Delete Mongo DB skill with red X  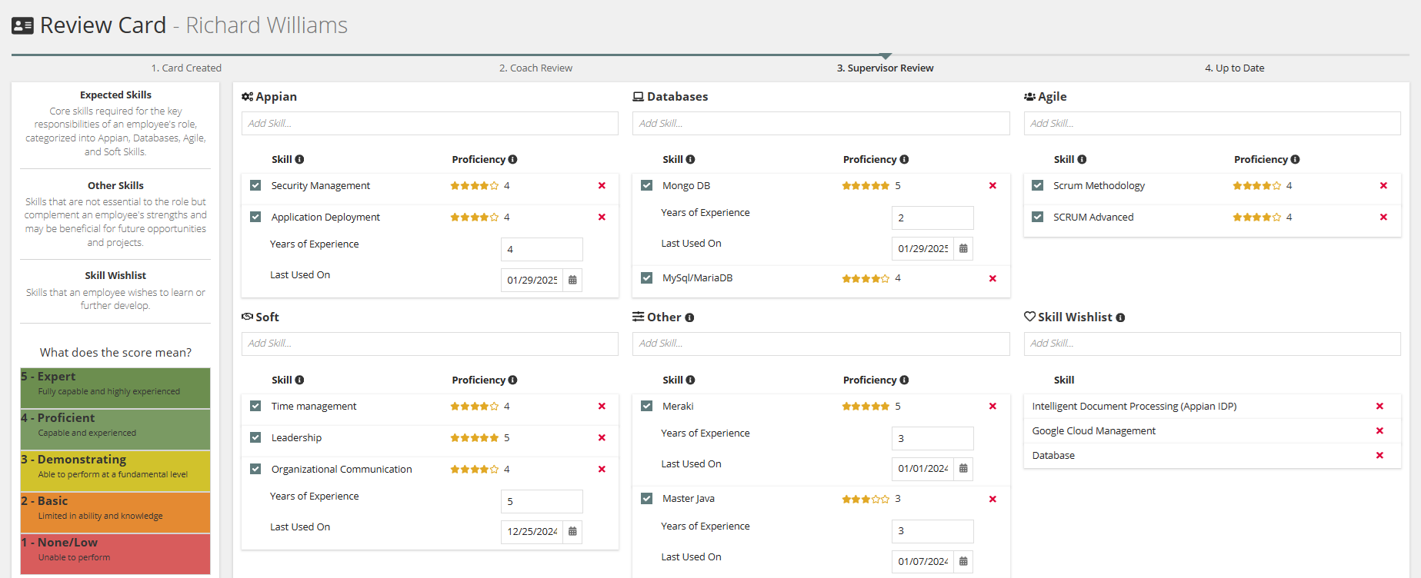pyautogui.click(x=992, y=186)
